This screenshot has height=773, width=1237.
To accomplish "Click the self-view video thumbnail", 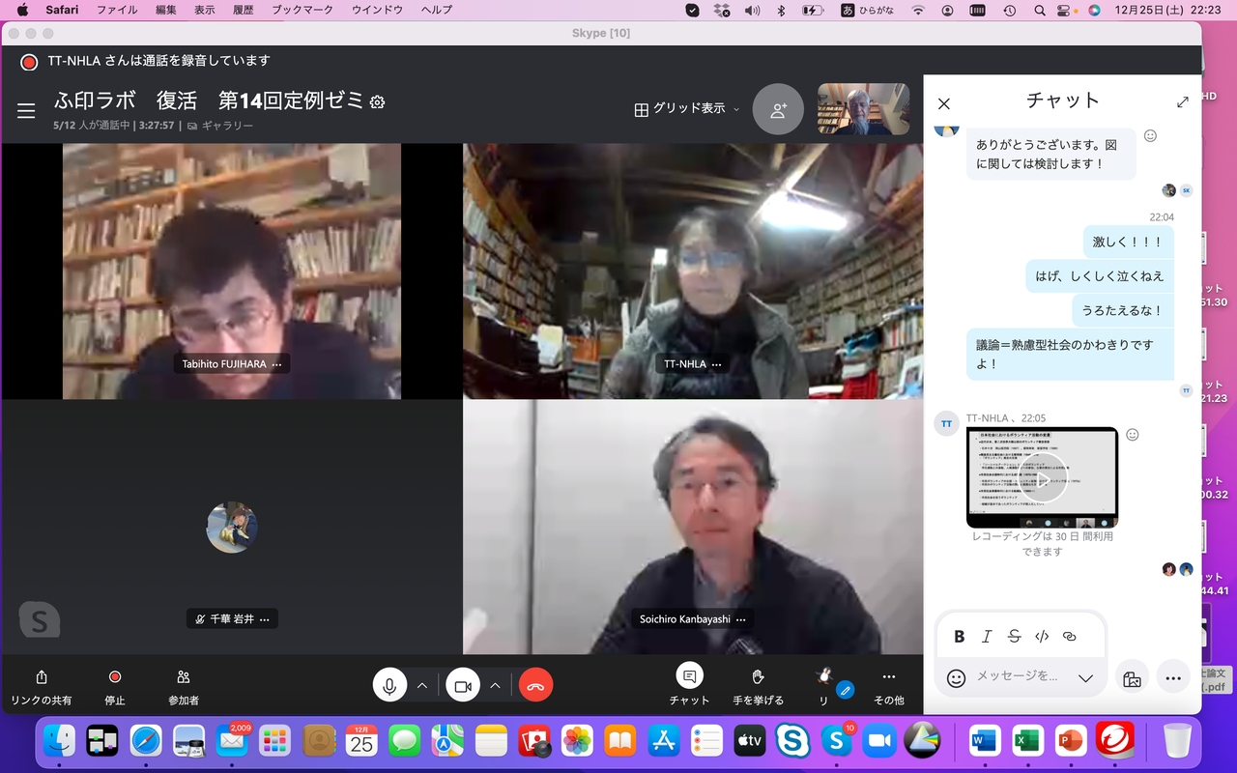I will 864,108.
